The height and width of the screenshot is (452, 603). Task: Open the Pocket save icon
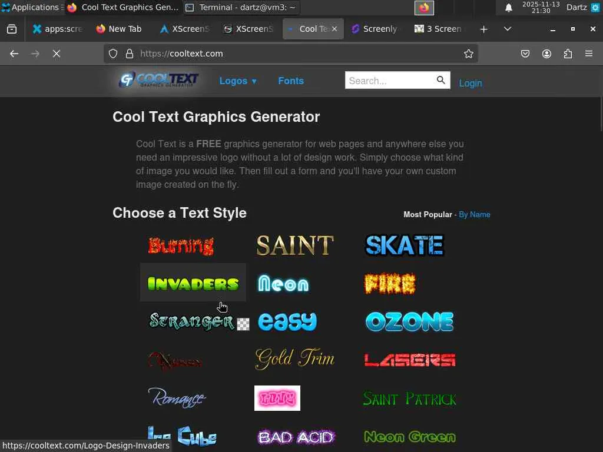(x=525, y=54)
